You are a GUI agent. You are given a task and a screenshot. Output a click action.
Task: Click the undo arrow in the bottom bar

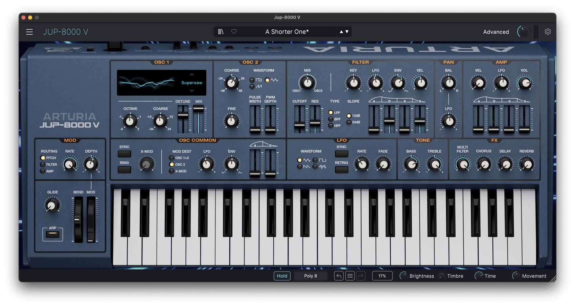(x=339, y=276)
